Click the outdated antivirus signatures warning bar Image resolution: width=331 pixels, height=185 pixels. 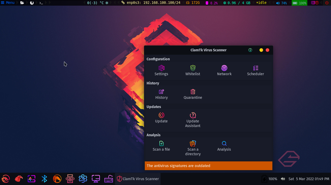(x=209, y=166)
